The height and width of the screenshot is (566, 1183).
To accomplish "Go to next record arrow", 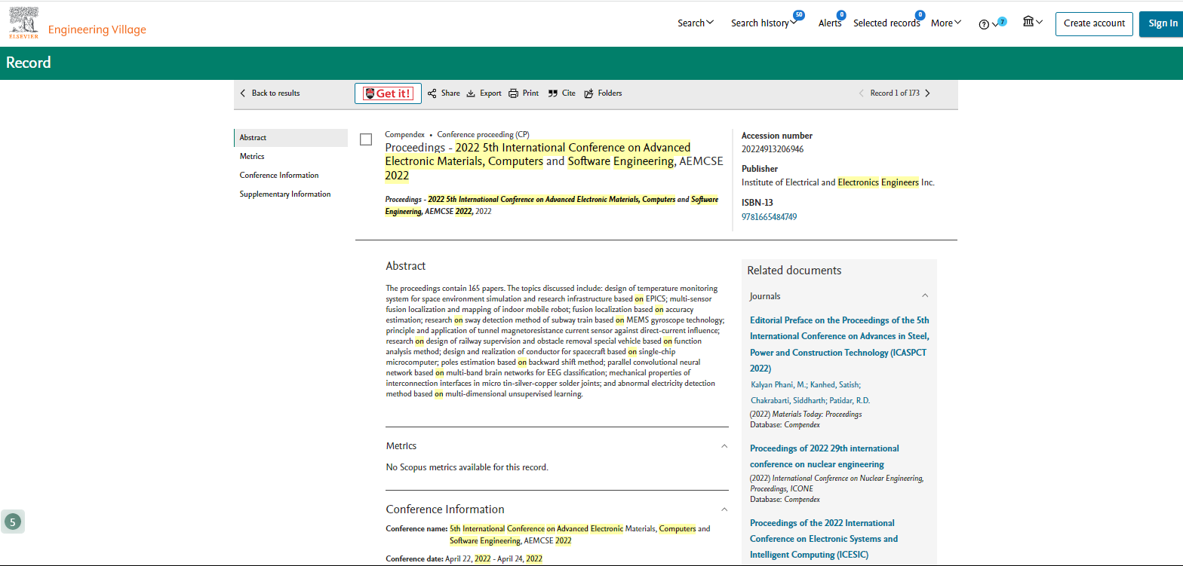I will click(x=927, y=93).
